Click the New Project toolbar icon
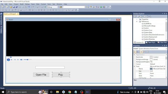Screen dimensions: 168x94 pyautogui.click(x=3, y=7)
